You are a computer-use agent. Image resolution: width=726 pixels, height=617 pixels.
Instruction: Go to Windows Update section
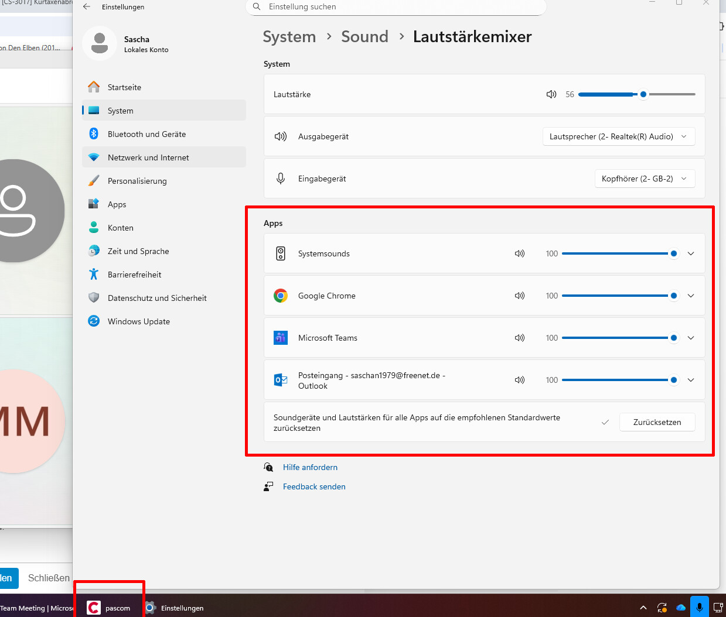tap(139, 321)
